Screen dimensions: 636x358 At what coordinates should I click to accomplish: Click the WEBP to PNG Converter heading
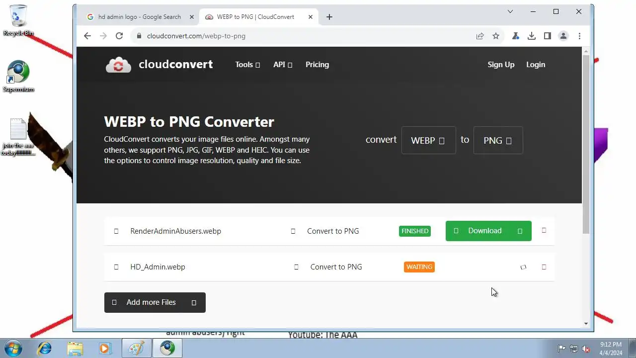pos(189,122)
